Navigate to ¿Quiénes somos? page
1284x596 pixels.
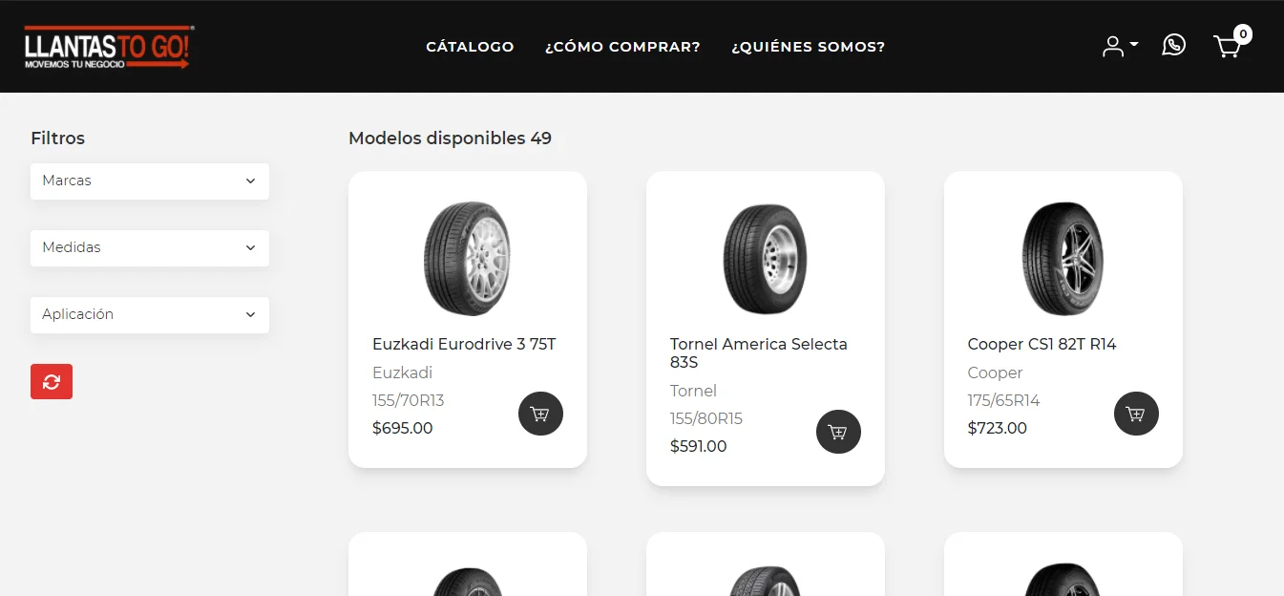[808, 47]
